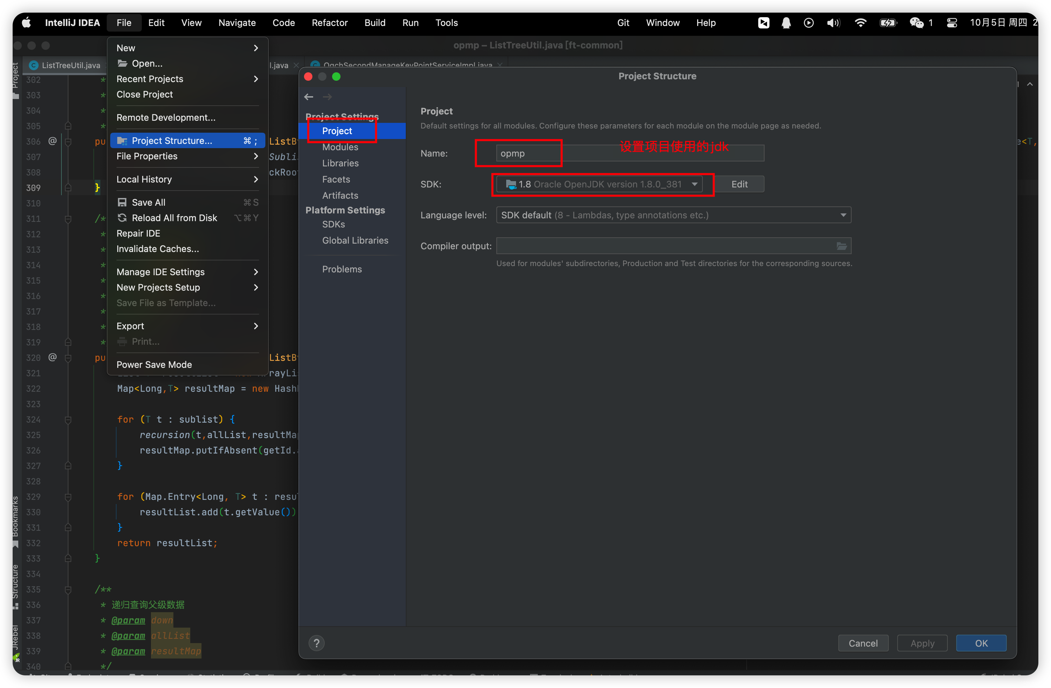1051x688 pixels.
Task: Click the Edit SDK button
Action: [x=739, y=184]
